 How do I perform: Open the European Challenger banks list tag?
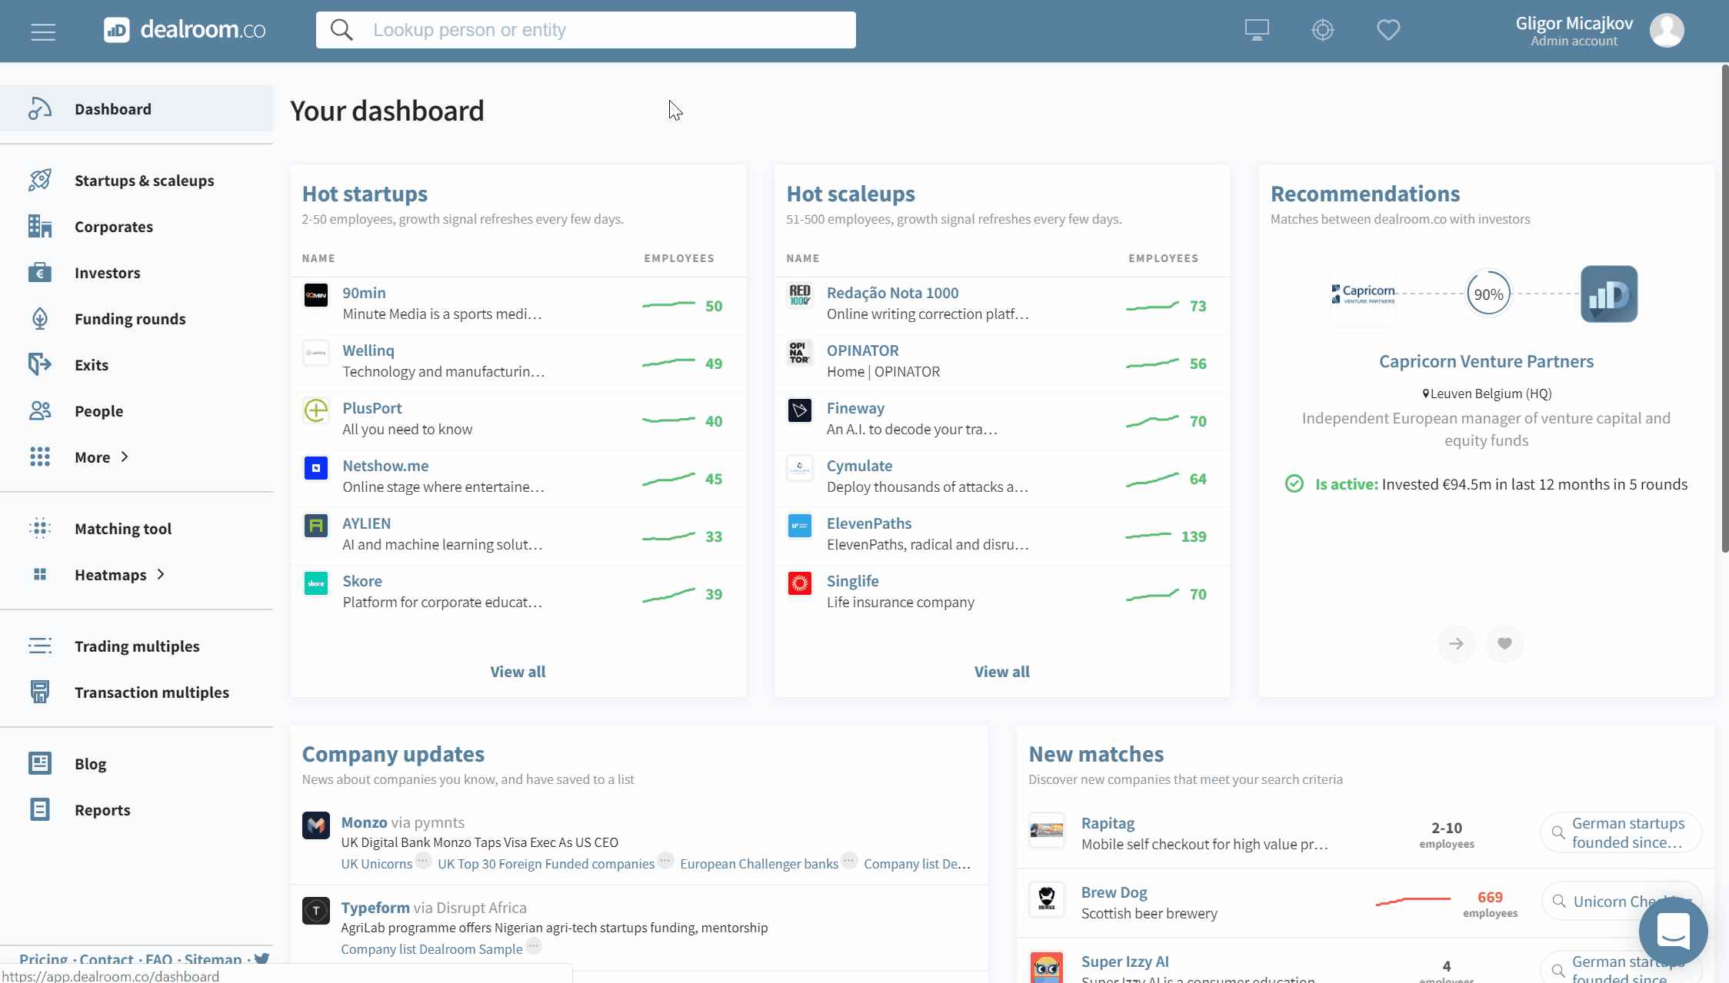tap(759, 863)
